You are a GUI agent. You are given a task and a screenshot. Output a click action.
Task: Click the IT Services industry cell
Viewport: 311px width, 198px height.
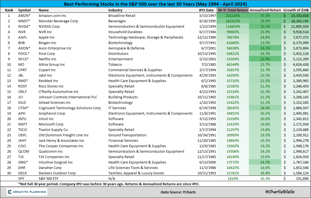[117, 108]
